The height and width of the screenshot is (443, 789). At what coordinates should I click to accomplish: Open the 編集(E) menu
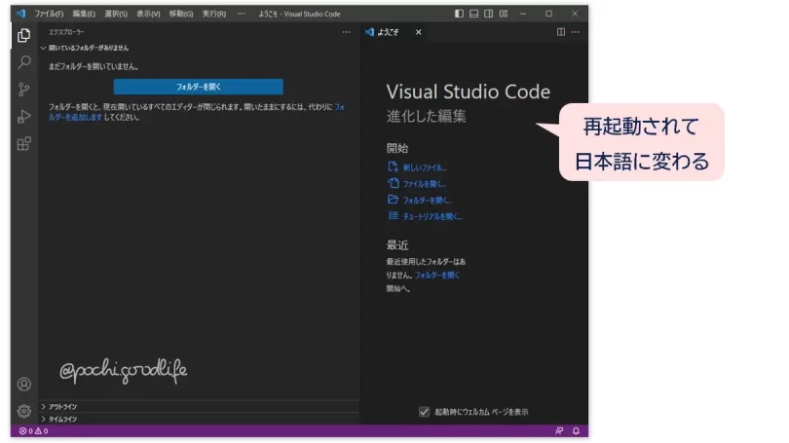pos(84,14)
